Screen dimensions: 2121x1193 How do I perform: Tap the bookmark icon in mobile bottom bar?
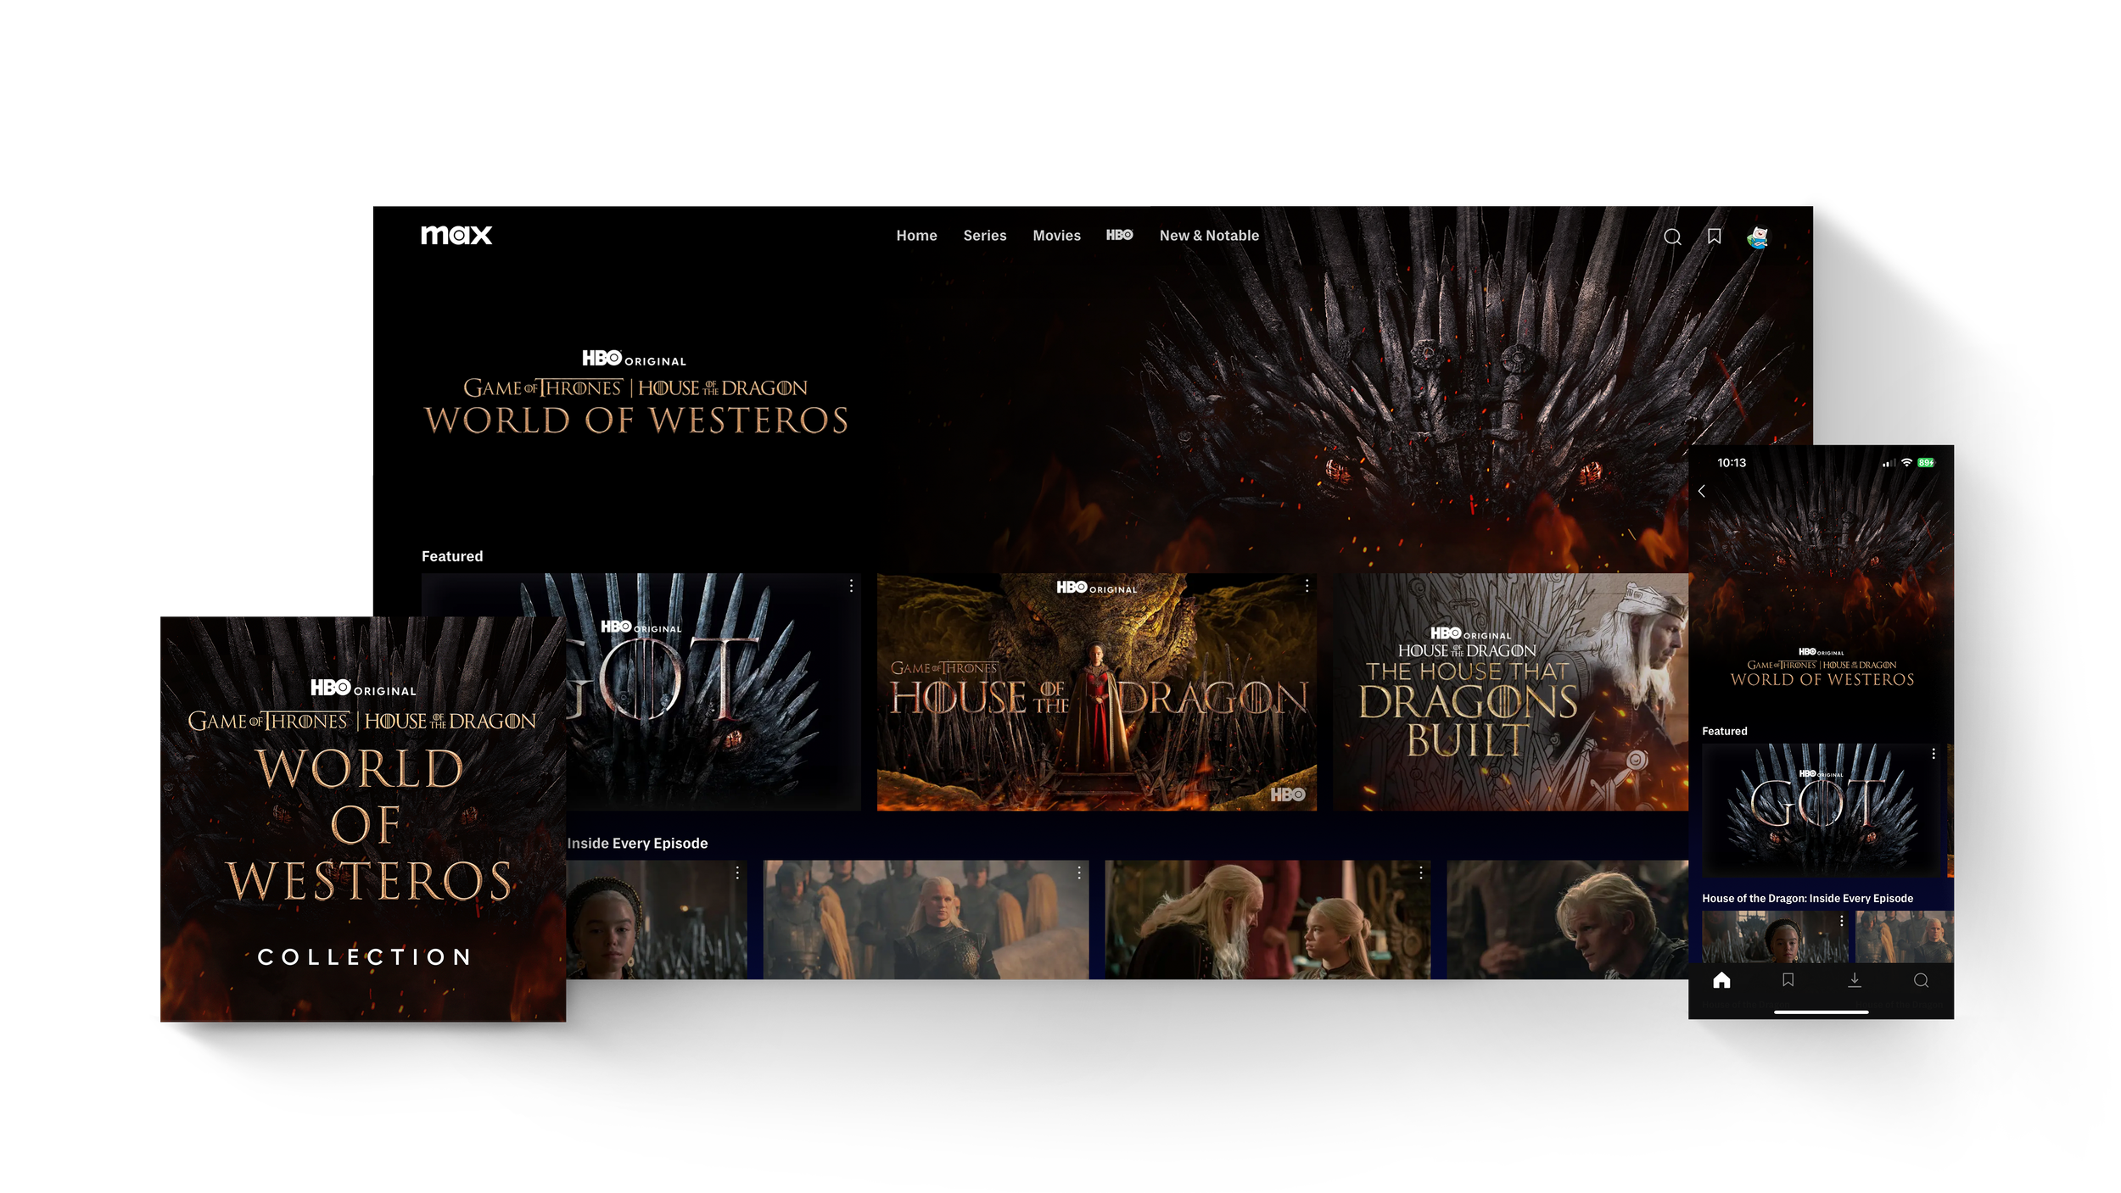coord(1788,980)
